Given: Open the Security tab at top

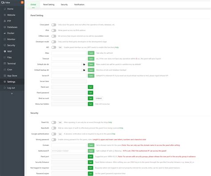Looking at the screenshot, I should (x=64, y=4).
